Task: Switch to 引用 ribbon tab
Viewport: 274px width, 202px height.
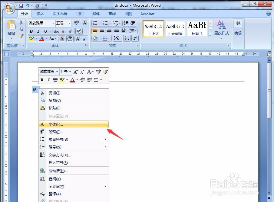Action: pyautogui.click(x=80, y=14)
